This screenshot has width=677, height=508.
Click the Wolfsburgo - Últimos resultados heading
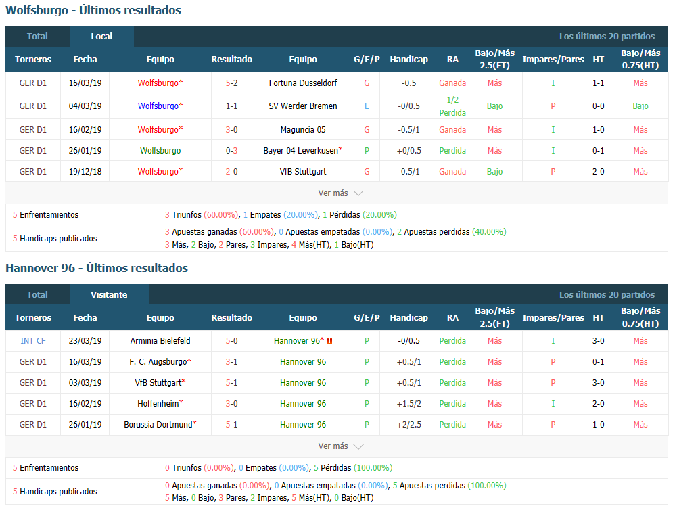[x=93, y=10]
